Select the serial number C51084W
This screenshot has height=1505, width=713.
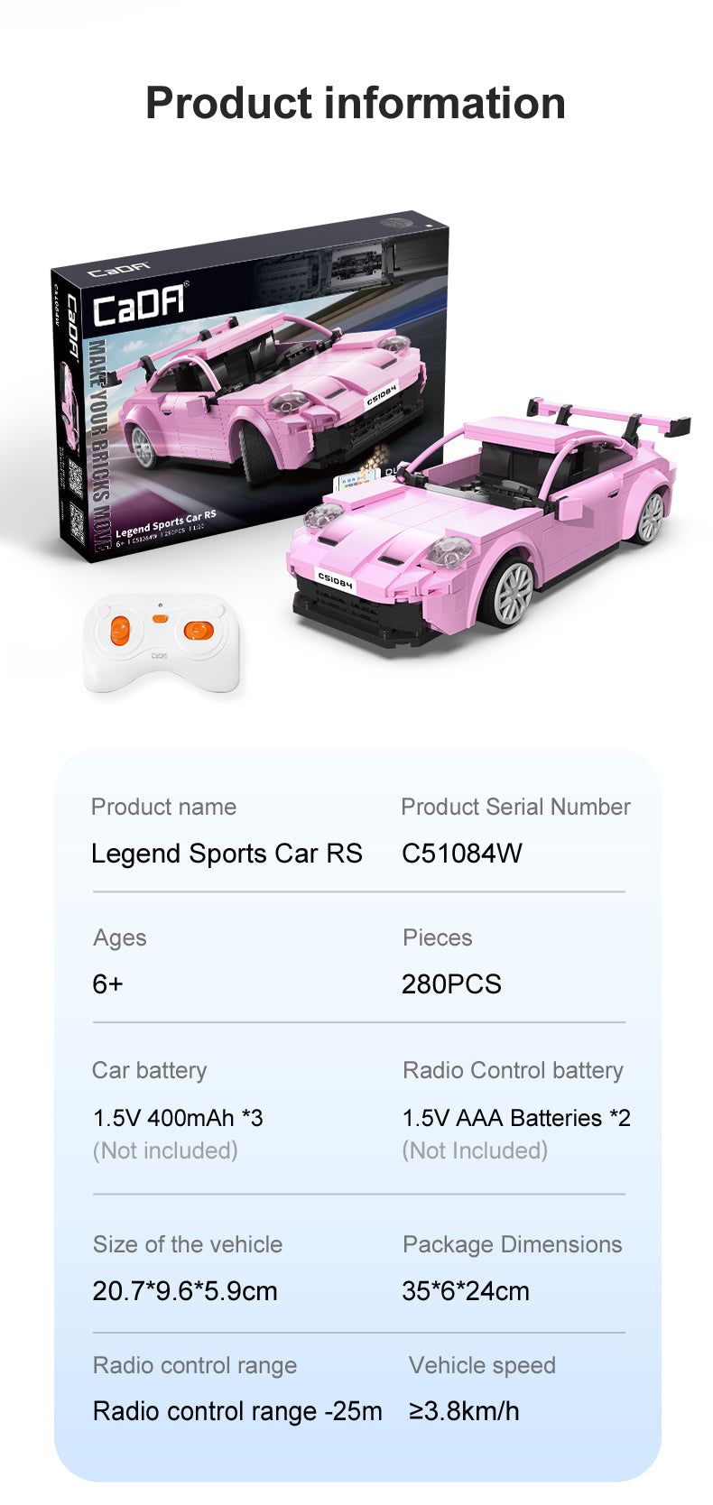tap(462, 854)
